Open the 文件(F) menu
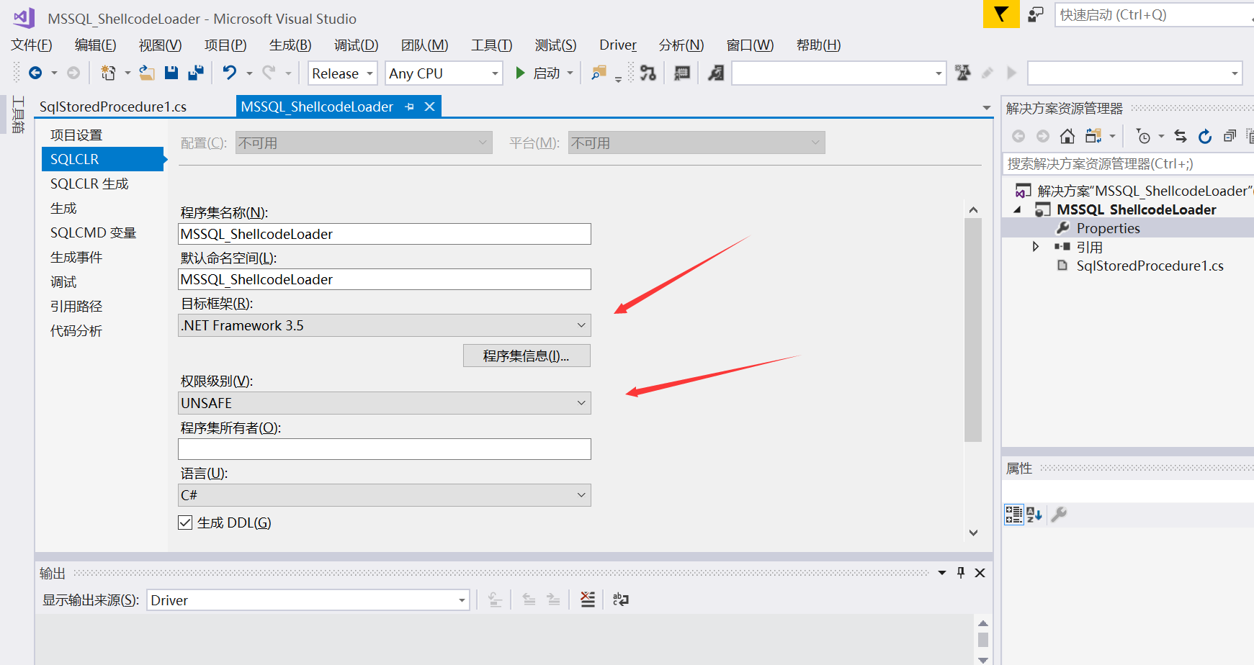Image resolution: width=1254 pixels, height=665 pixels. pos(32,45)
